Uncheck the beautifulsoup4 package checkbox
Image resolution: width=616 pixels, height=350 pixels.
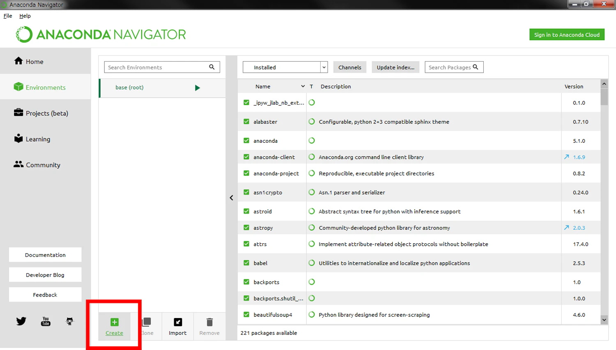point(246,315)
